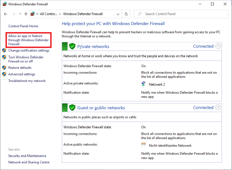Click the All Contro... breadcrumb
Image resolution: width=232 pixels, height=170 pixels.
49,14
